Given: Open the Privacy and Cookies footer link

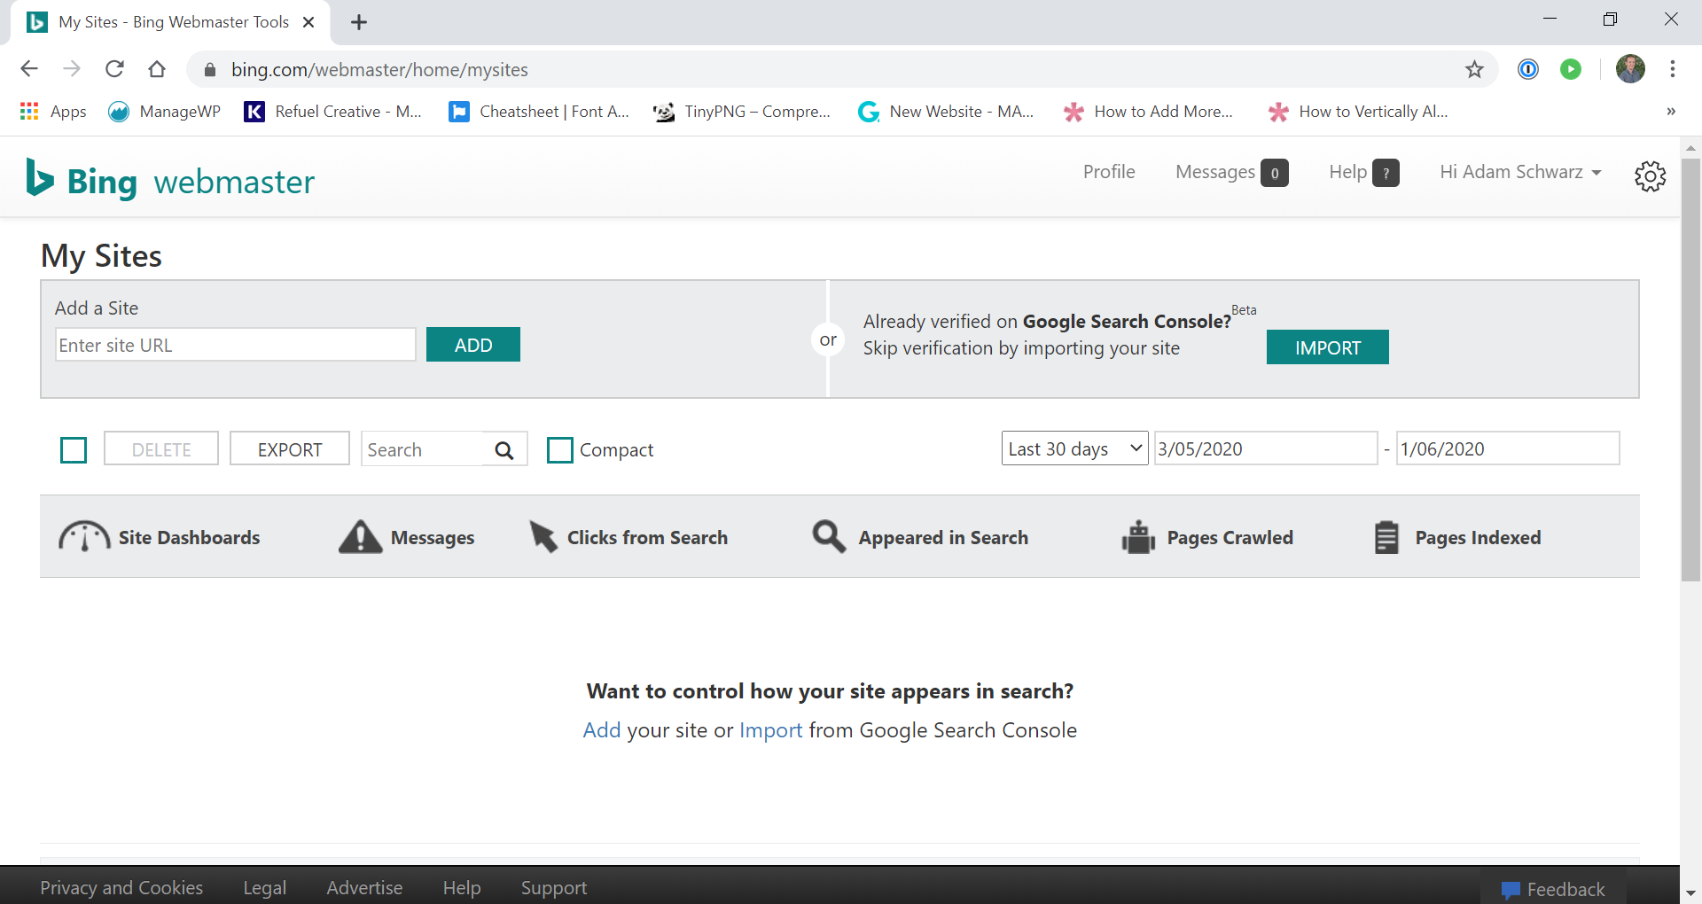Looking at the screenshot, I should [x=121, y=887].
